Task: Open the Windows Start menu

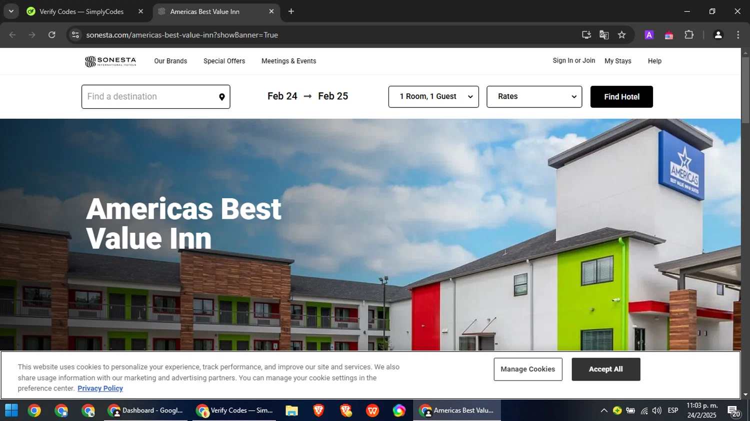Action: (11, 411)
